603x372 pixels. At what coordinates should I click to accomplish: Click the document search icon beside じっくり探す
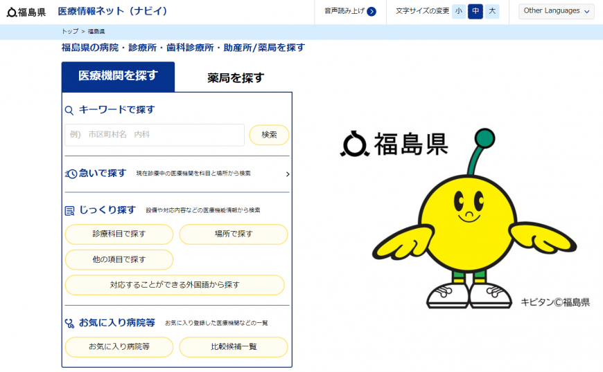pyautogui.click(x=69, y=210)
